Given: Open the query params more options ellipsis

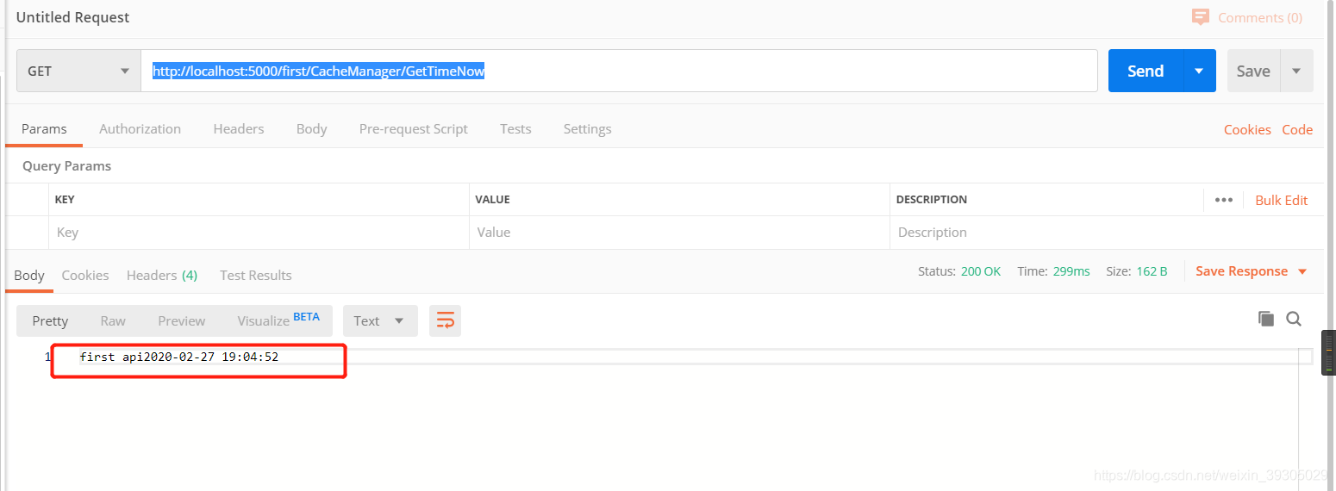Looking at the screenshot, I should [1223, 200].
